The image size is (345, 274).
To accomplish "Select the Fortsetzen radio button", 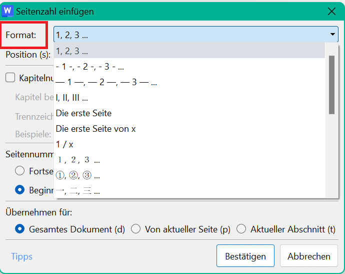I will tap(19, 171).
